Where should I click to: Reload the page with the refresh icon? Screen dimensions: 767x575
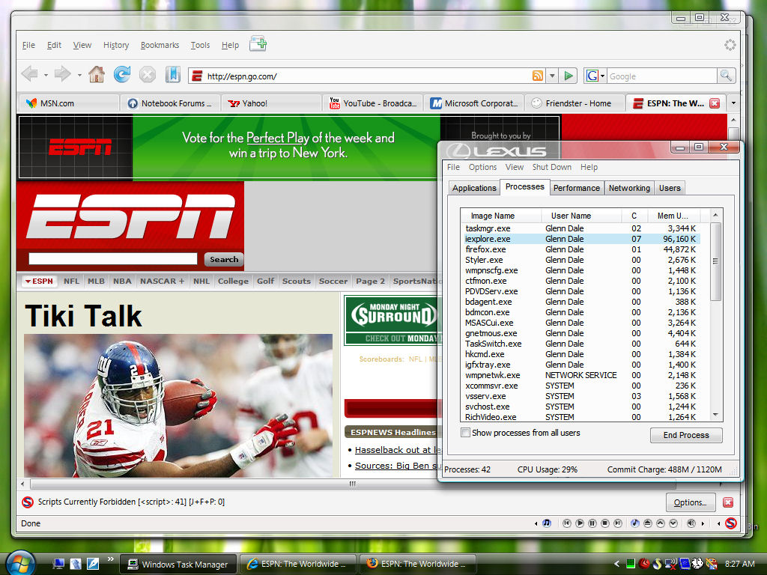[x=122, y=74]
